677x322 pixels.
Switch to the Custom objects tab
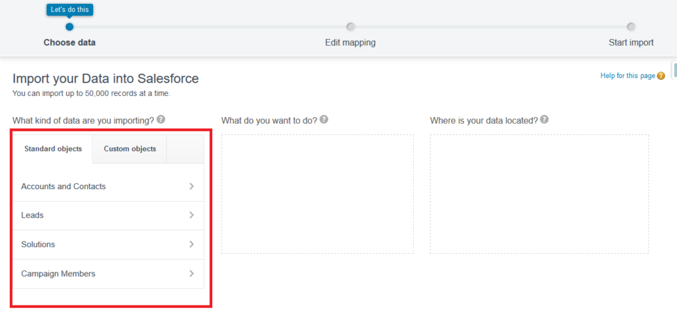tap(130, 149)
